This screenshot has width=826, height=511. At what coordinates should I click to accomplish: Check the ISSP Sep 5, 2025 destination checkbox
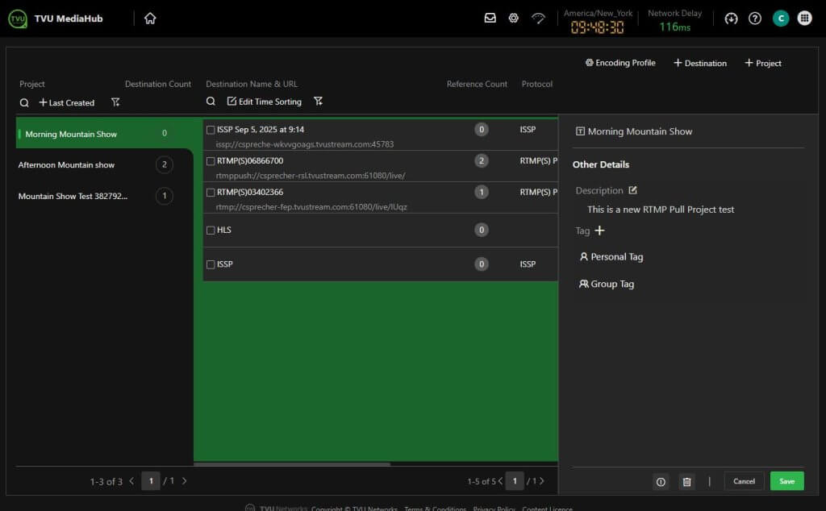coord(211,130)
